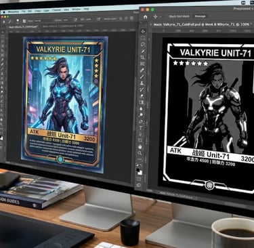
Task: Click the foreground color swatch in left window toolbar
Action: pos(1,137)
